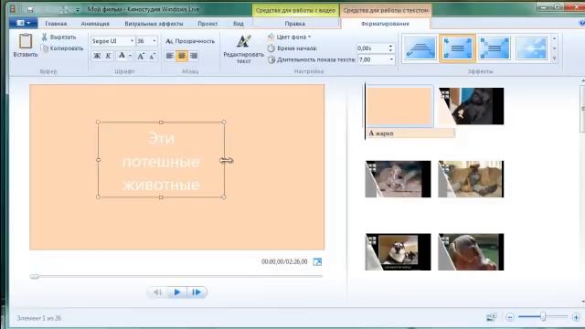Screen dimensions: 585x329
Task: Click the preview seek bar handle
Action: pyautogui.click(x=35, y=276)
